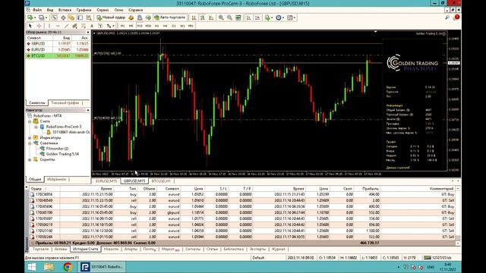Switch timeframe to W1
Image resolution: width=486 pixels, height=273 pixels.
(x=182, y=26)
